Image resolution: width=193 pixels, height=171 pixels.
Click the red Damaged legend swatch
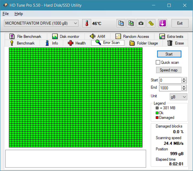click(157, 118)
